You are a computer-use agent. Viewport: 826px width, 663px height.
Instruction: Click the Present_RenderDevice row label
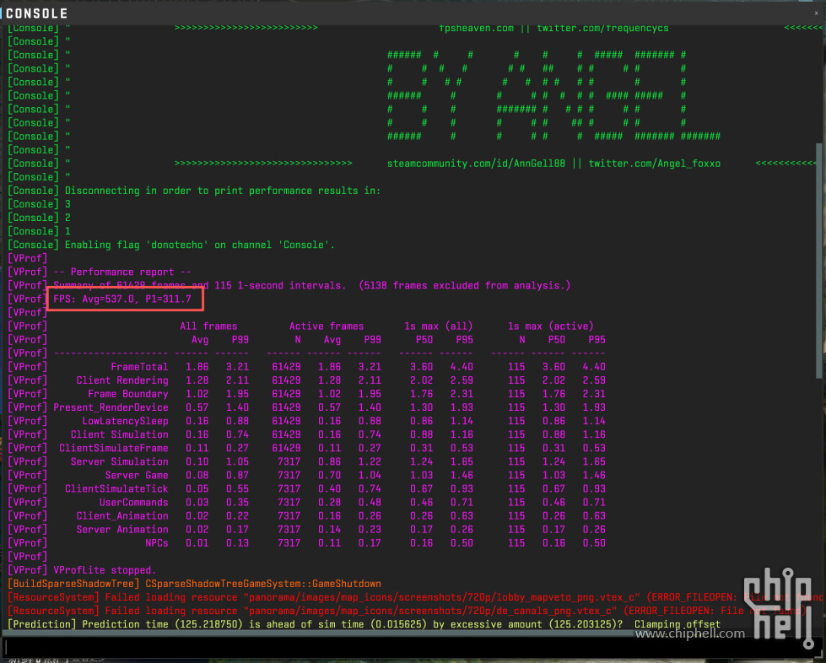(111, 407)
